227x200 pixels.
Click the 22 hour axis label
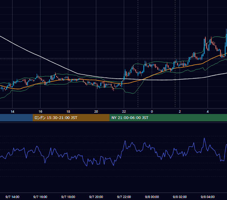(124, 112)
